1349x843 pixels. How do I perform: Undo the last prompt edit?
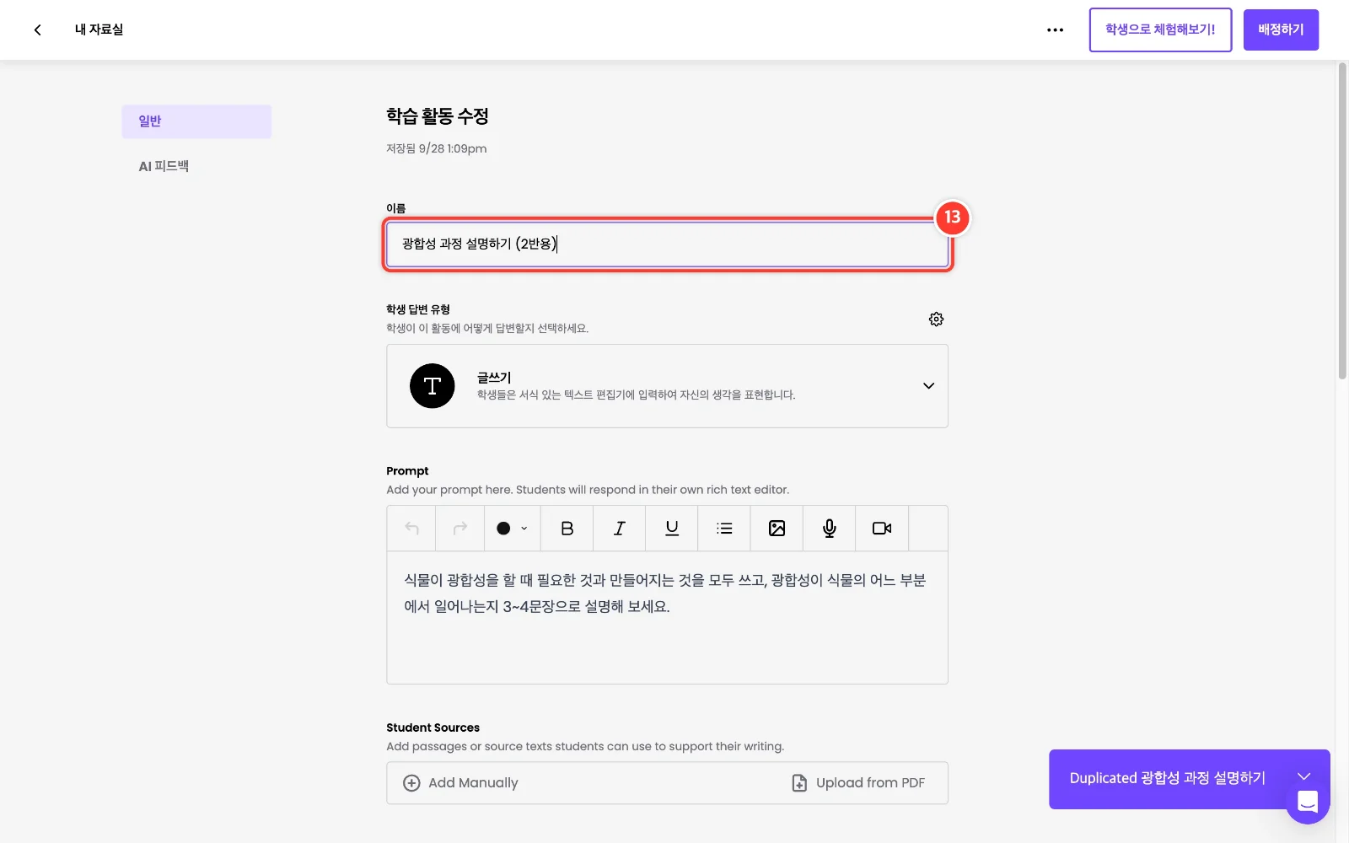tap(411, 529)
